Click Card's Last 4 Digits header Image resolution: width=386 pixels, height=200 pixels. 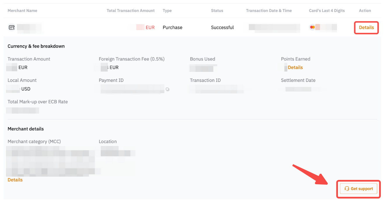tap(327, 11)
